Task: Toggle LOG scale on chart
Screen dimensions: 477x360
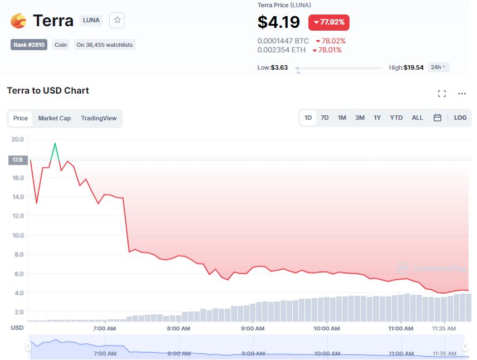Action: coord(460,118)
